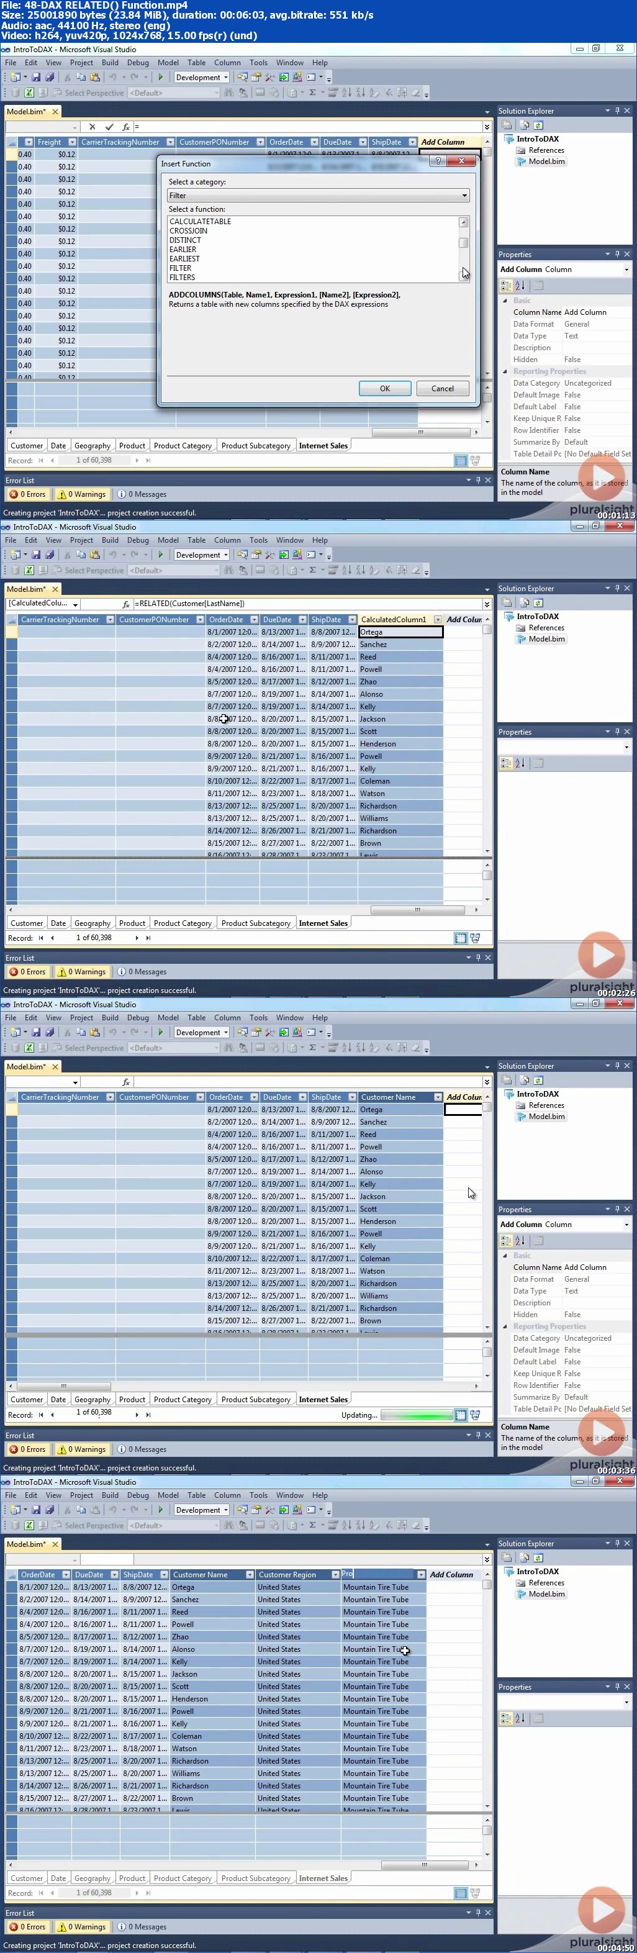
Task: Toggle the 0 Messages filter in the 00:01:13 frame
Action: [x=142, y=494]
